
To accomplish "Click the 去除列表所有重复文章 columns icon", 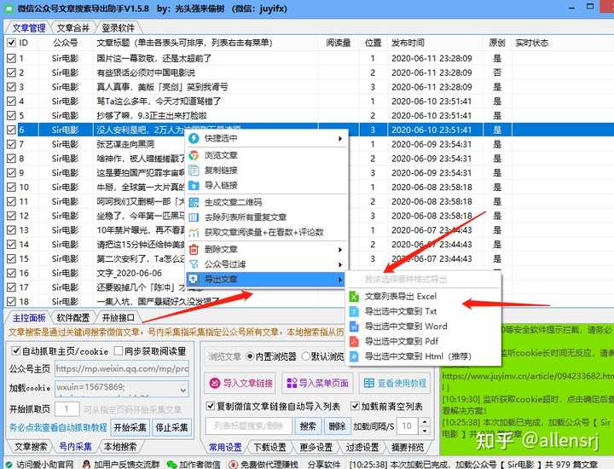I will pos(194,217).
